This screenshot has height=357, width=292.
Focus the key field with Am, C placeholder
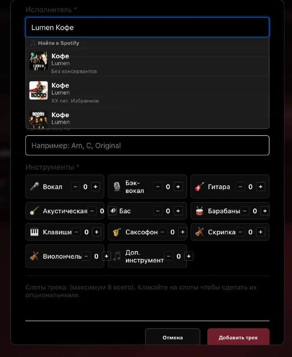click(x=148, y=145)
